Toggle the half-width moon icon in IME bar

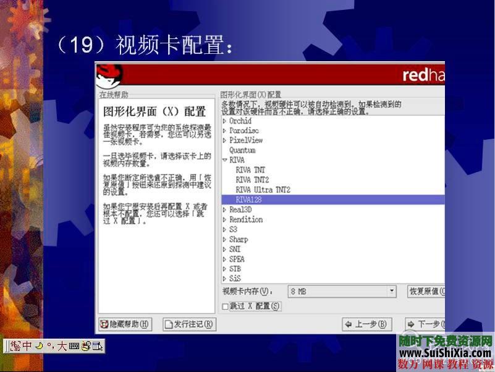click(38, 347)
